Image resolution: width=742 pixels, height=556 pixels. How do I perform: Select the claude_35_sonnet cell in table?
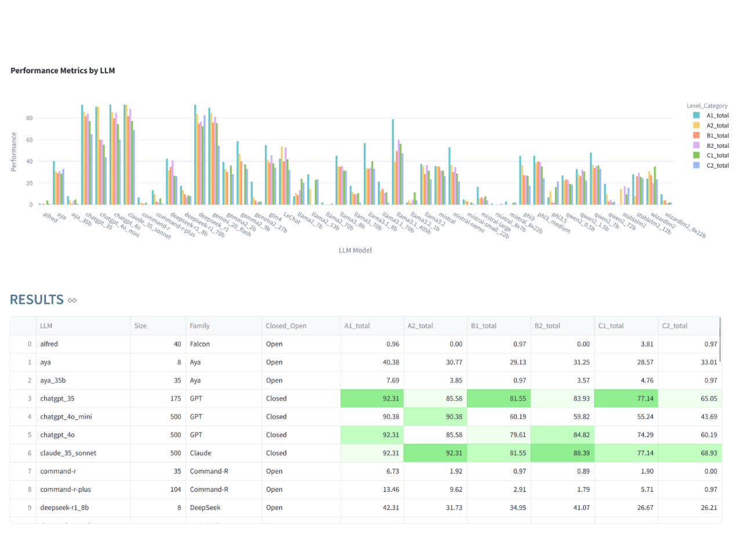68,453
